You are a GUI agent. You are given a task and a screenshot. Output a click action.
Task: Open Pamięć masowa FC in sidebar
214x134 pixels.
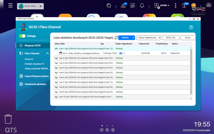(x=34, y=64)
